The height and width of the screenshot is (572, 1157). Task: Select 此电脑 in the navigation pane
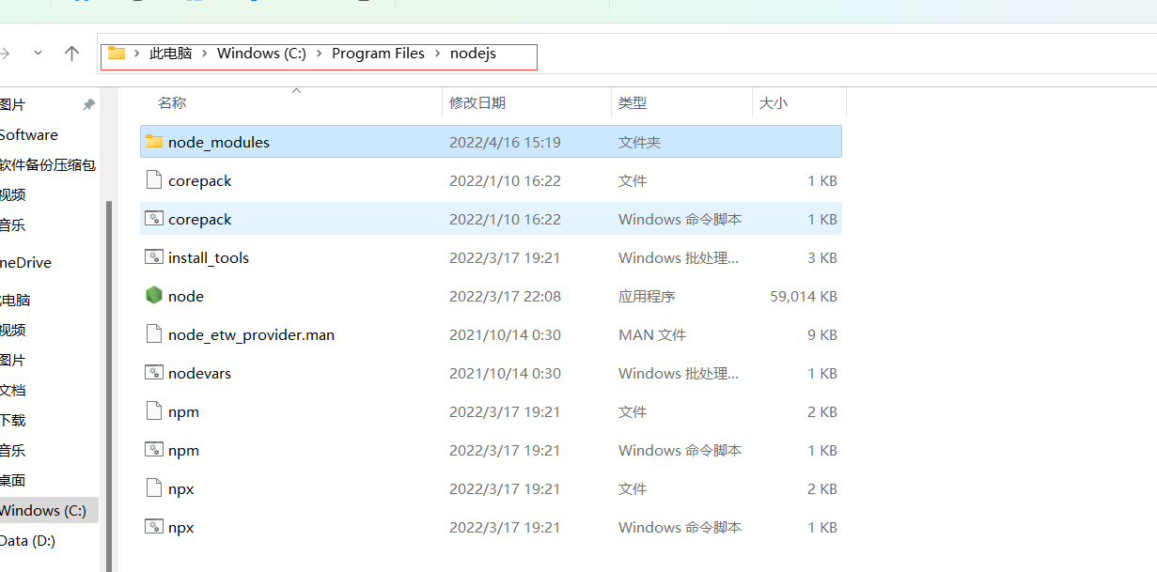[15, 300]
